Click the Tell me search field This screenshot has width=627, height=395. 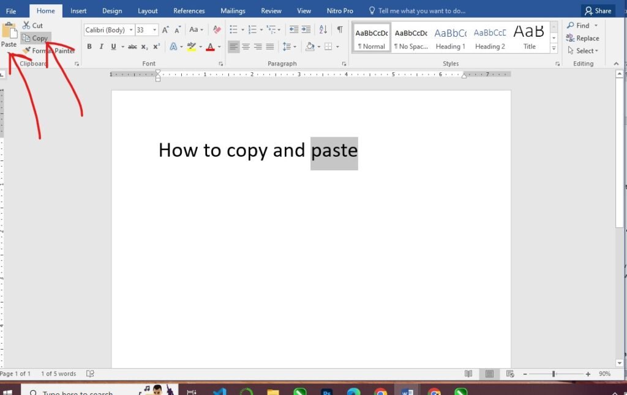(x=421, y=11)
